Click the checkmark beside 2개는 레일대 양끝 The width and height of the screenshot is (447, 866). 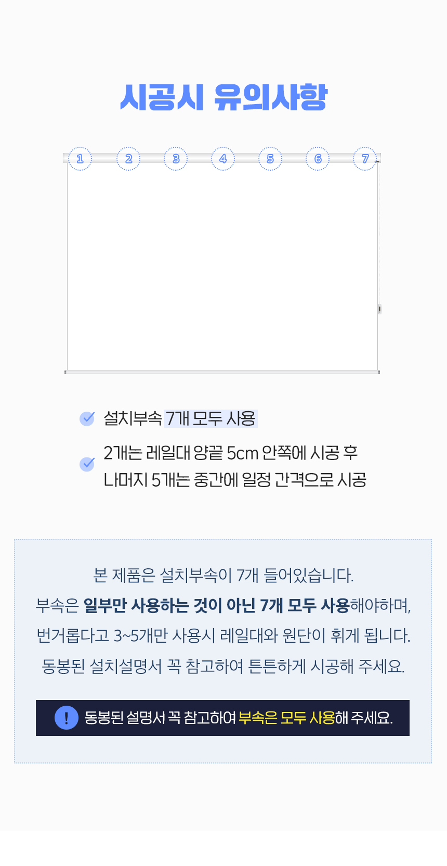click(87, 464)
